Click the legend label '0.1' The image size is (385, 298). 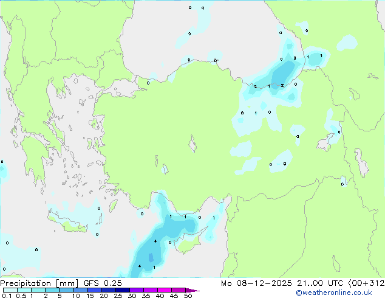tap(7, 296)
